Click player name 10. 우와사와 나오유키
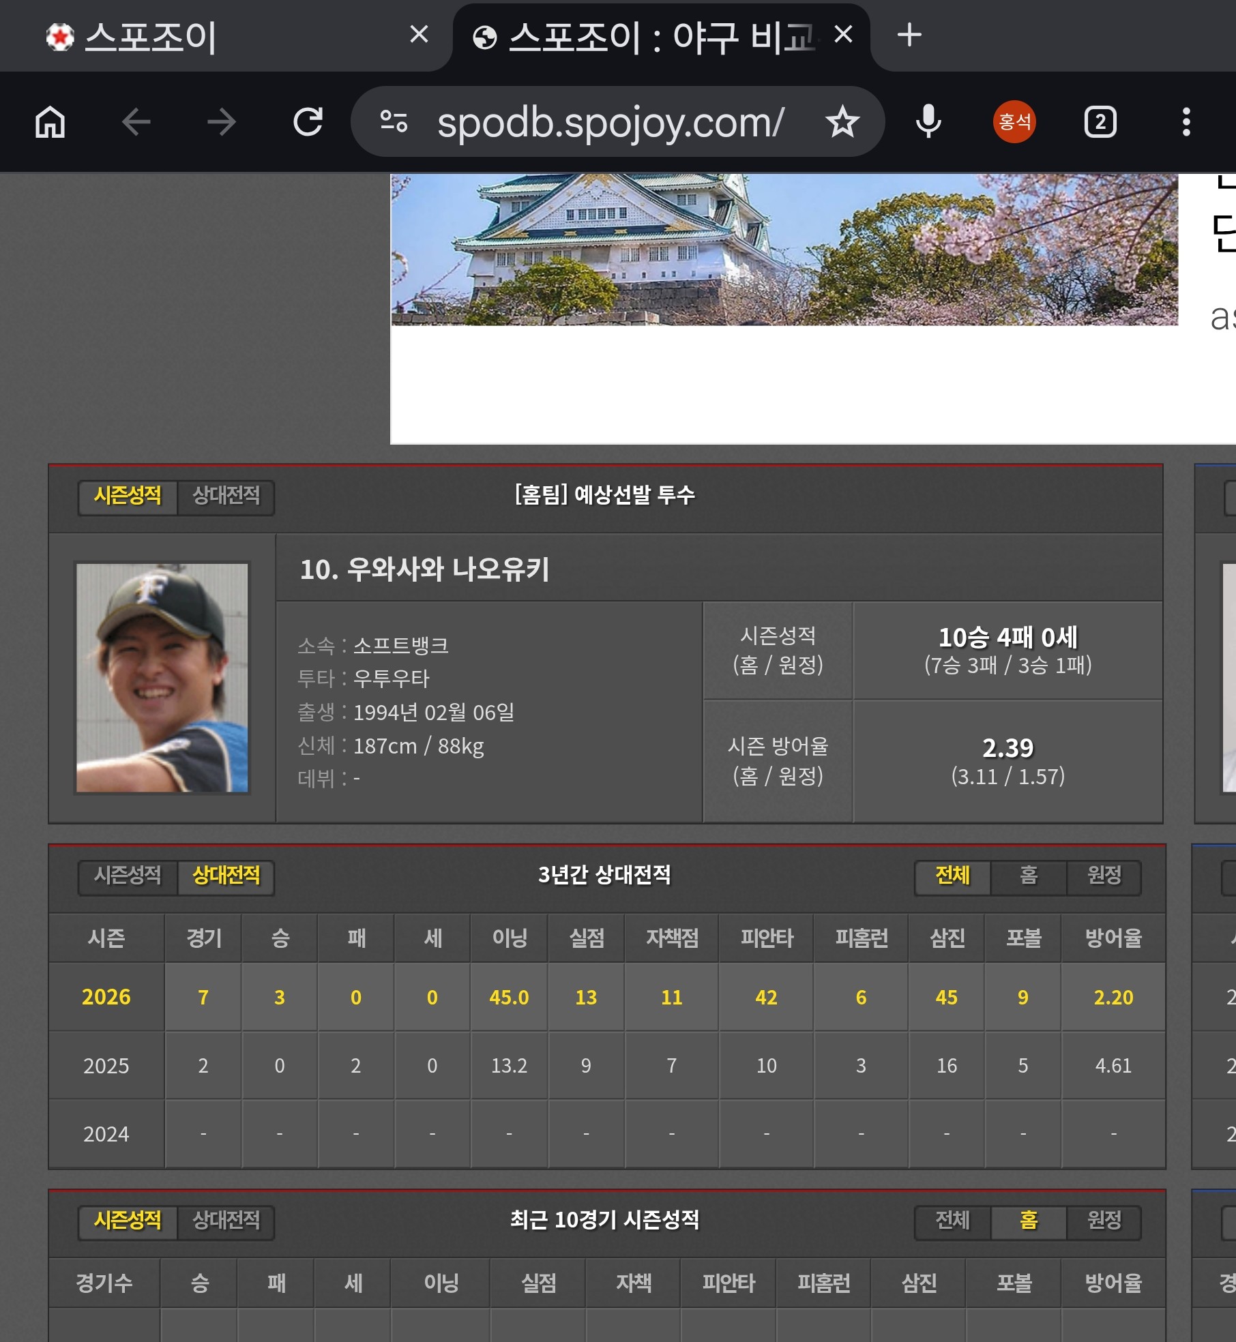 coord(425,569)
